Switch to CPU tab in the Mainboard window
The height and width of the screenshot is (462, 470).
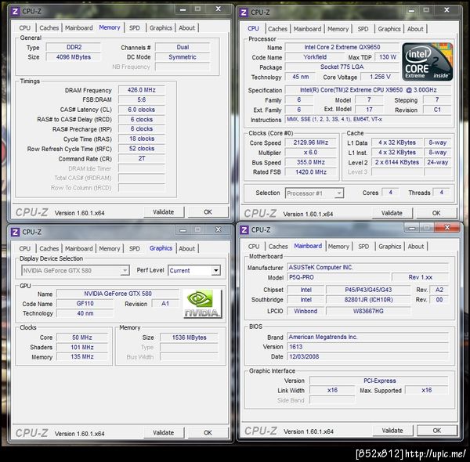(x=254, y=247)
